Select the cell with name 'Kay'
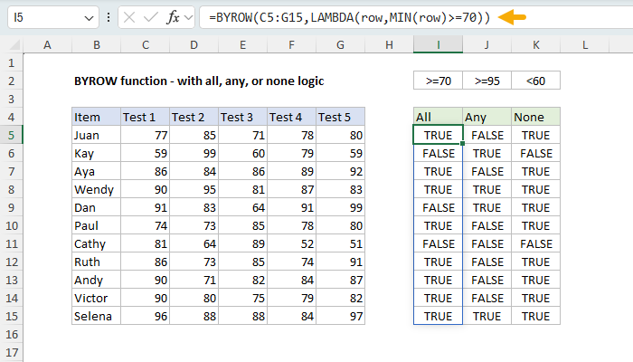Screen dimensions: 633x362 point(97,153)
